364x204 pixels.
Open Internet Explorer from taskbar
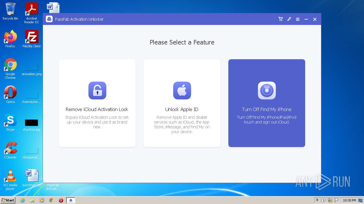tap(22, 200)
